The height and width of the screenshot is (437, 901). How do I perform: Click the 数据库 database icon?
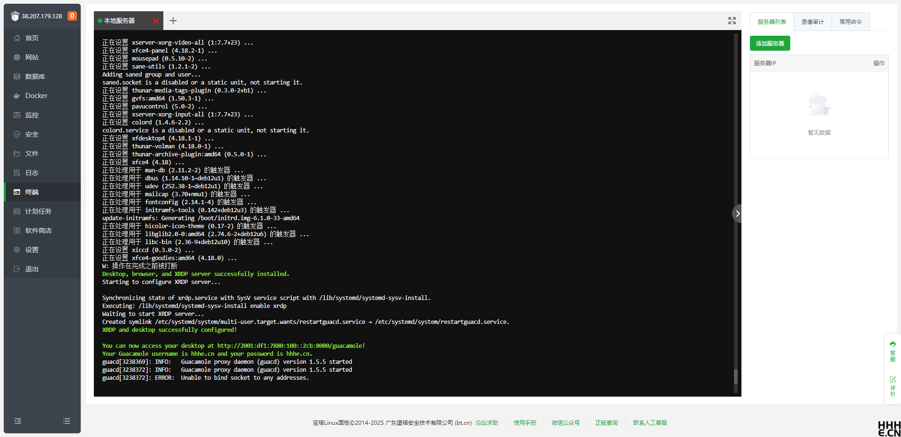click(x=17, y=77)
